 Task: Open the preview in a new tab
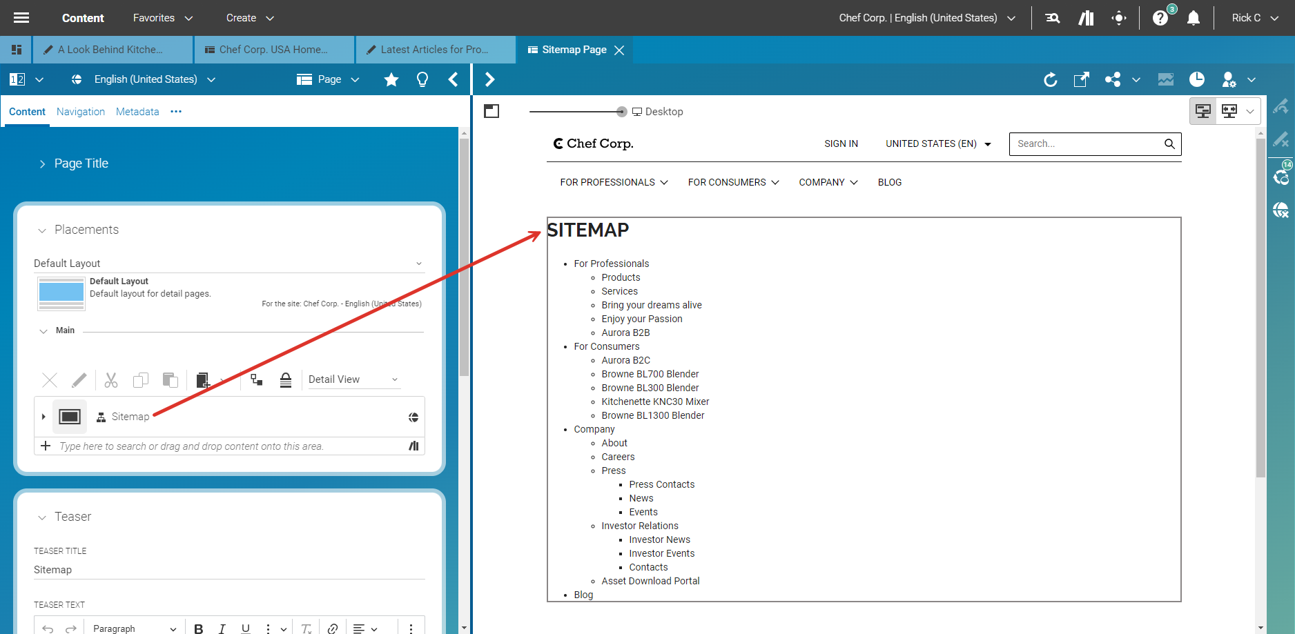[x=1081, y=79]
